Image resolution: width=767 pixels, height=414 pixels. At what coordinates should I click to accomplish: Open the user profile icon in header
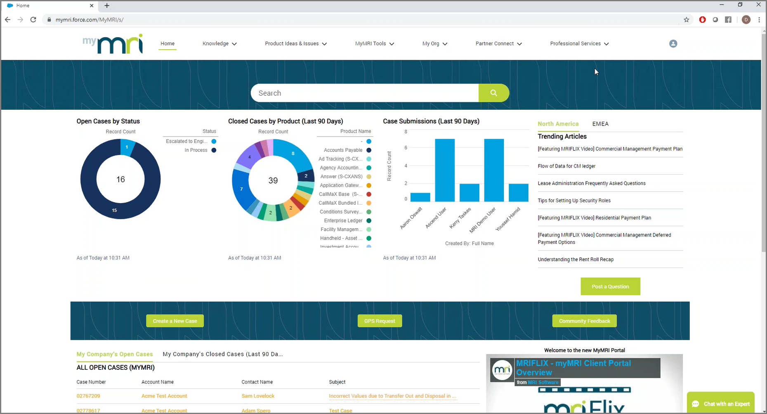point(673,43)
